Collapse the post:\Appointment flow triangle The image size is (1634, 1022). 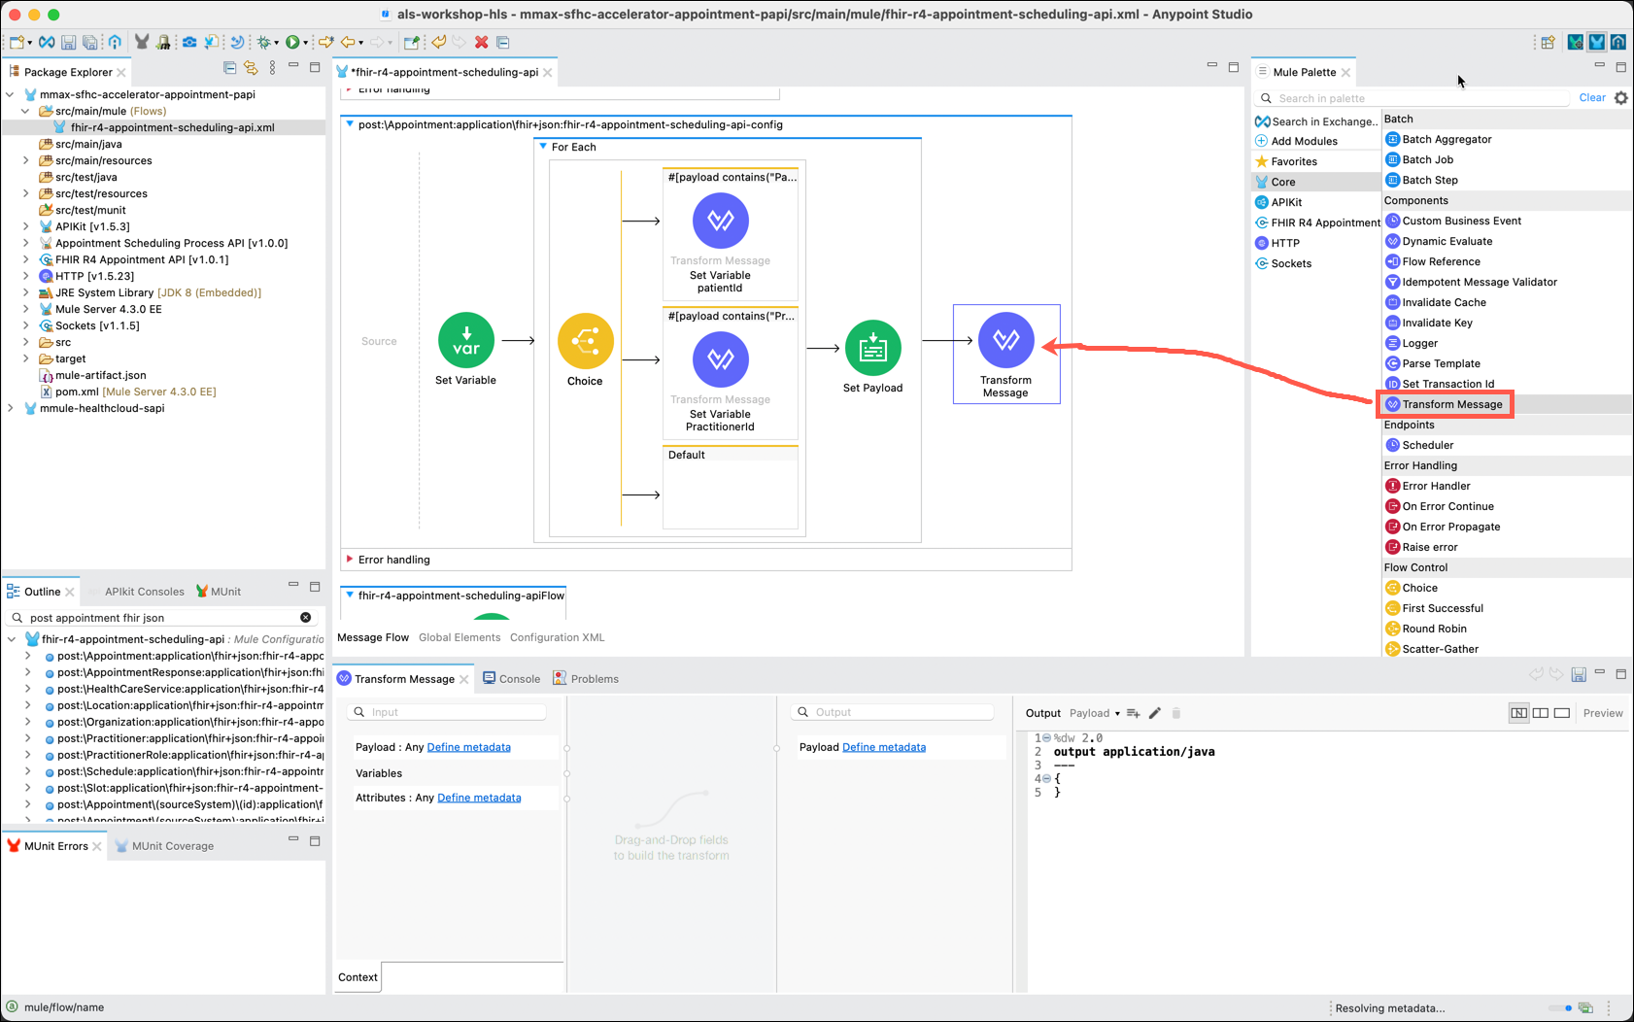(350, 124)
